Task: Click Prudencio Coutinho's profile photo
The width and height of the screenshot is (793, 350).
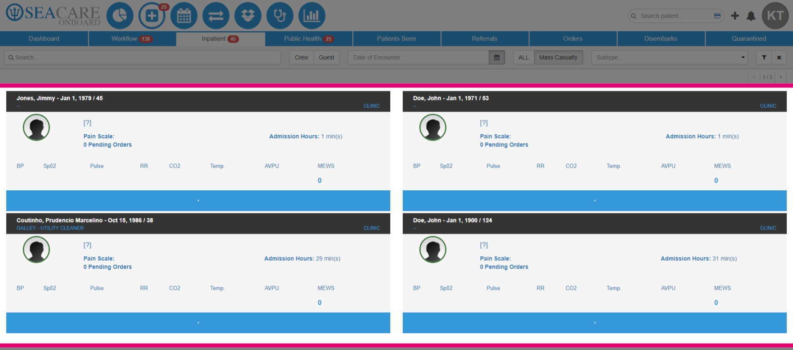Action: 36,250
